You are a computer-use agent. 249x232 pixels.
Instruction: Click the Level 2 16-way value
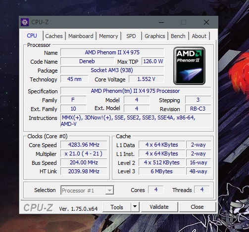point(199,162)
